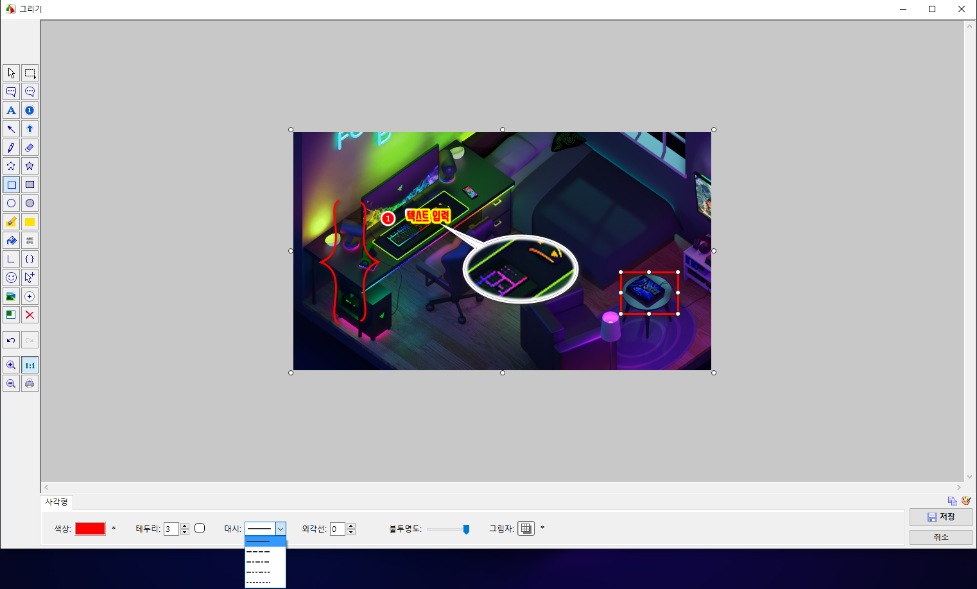This screenshot has height=589, width=977.
Task: Click the border width field showing 3
Action: [171, 529]
